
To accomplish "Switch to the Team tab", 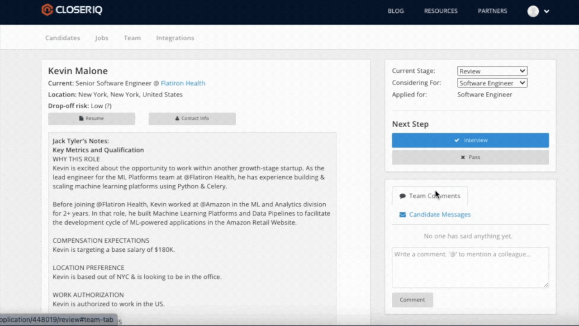I will (x=132, y=38).
